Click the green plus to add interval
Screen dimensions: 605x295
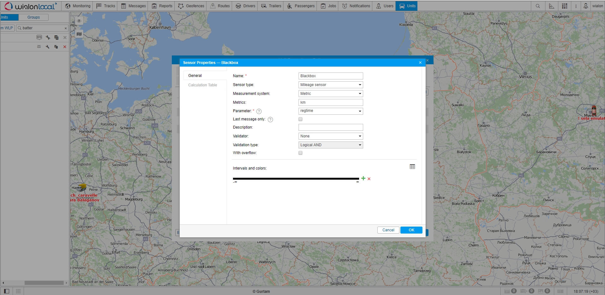tap(363, 178)
